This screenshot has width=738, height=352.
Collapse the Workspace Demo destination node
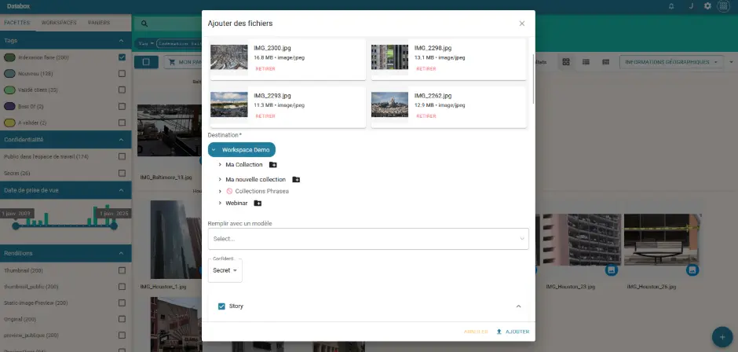(214, 149)
